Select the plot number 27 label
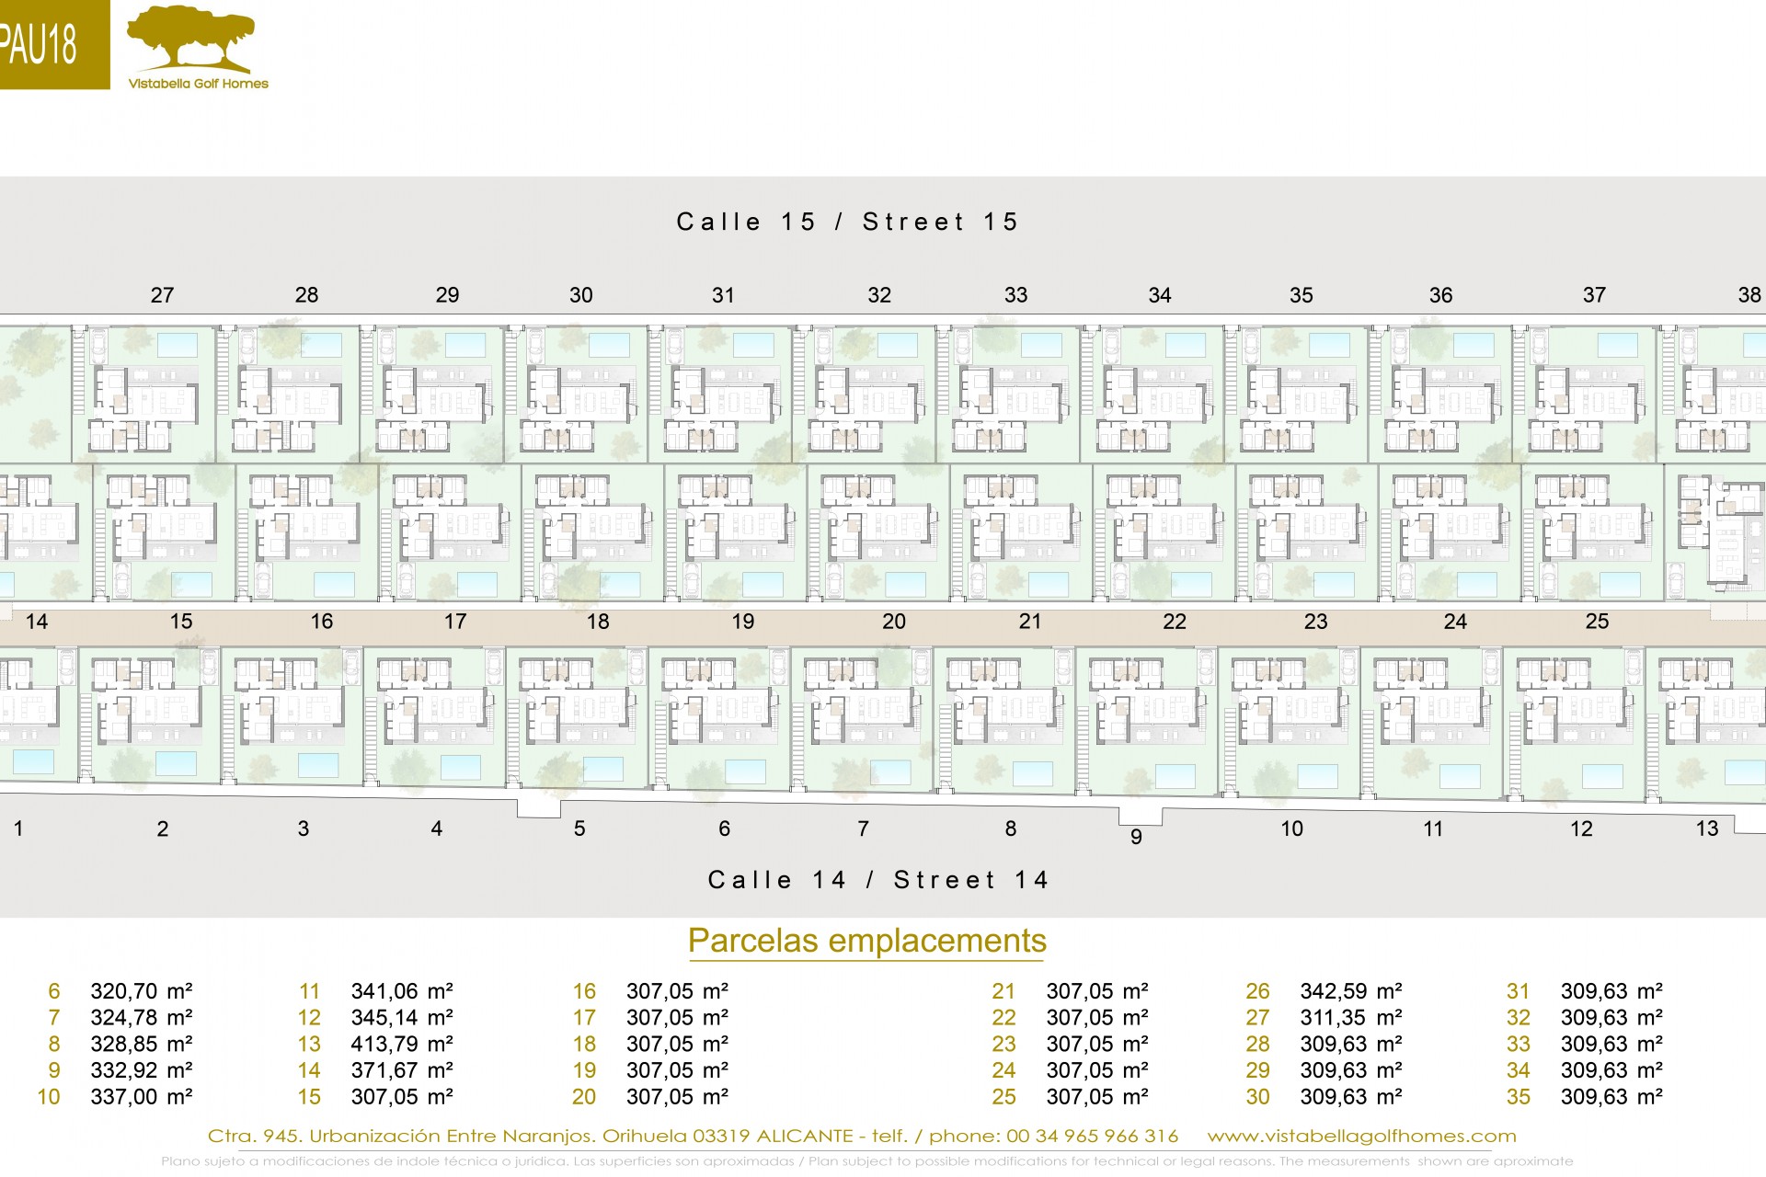The height and width of the screenshot is (1177, 1766). click(162, 295)
